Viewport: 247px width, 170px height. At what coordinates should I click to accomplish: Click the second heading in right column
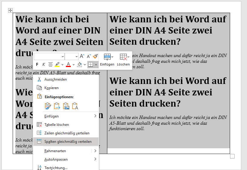coord(168,92)
